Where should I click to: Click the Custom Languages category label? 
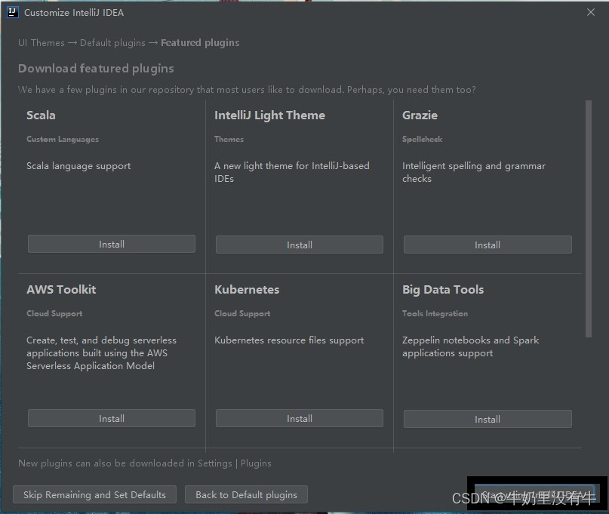tap(63, 139)
